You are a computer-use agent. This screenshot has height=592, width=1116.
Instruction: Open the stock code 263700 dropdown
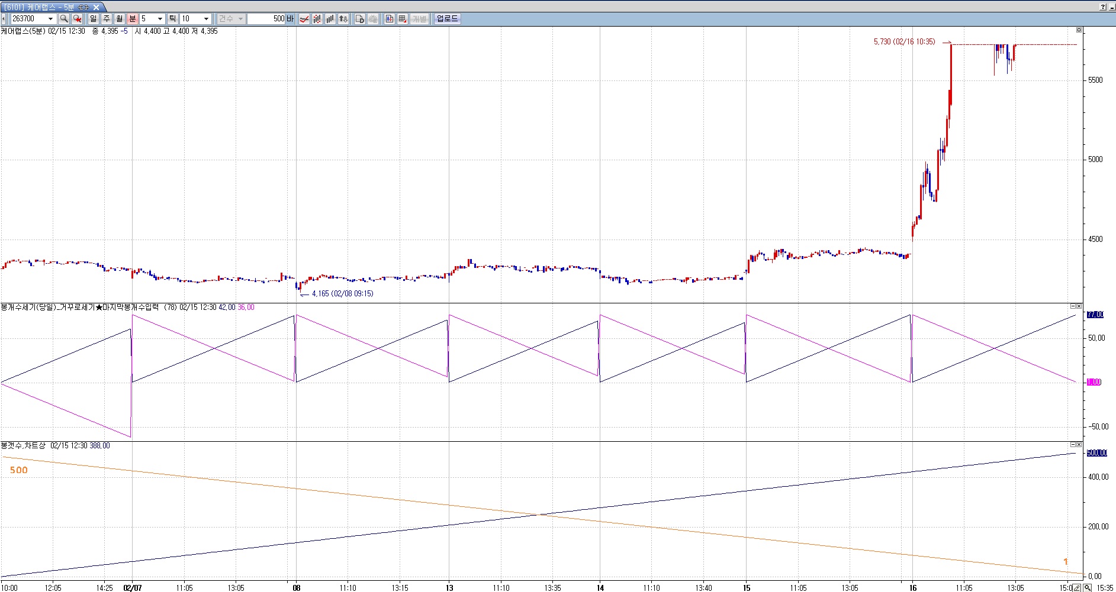pos(50,19)
